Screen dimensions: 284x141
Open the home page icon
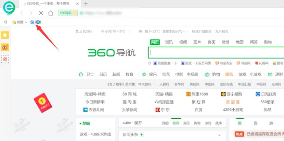pyautogui.click(x=51, y=13)
